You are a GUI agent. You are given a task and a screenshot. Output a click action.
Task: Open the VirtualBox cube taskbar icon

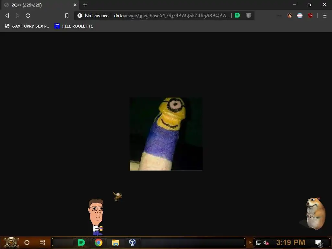132,242
